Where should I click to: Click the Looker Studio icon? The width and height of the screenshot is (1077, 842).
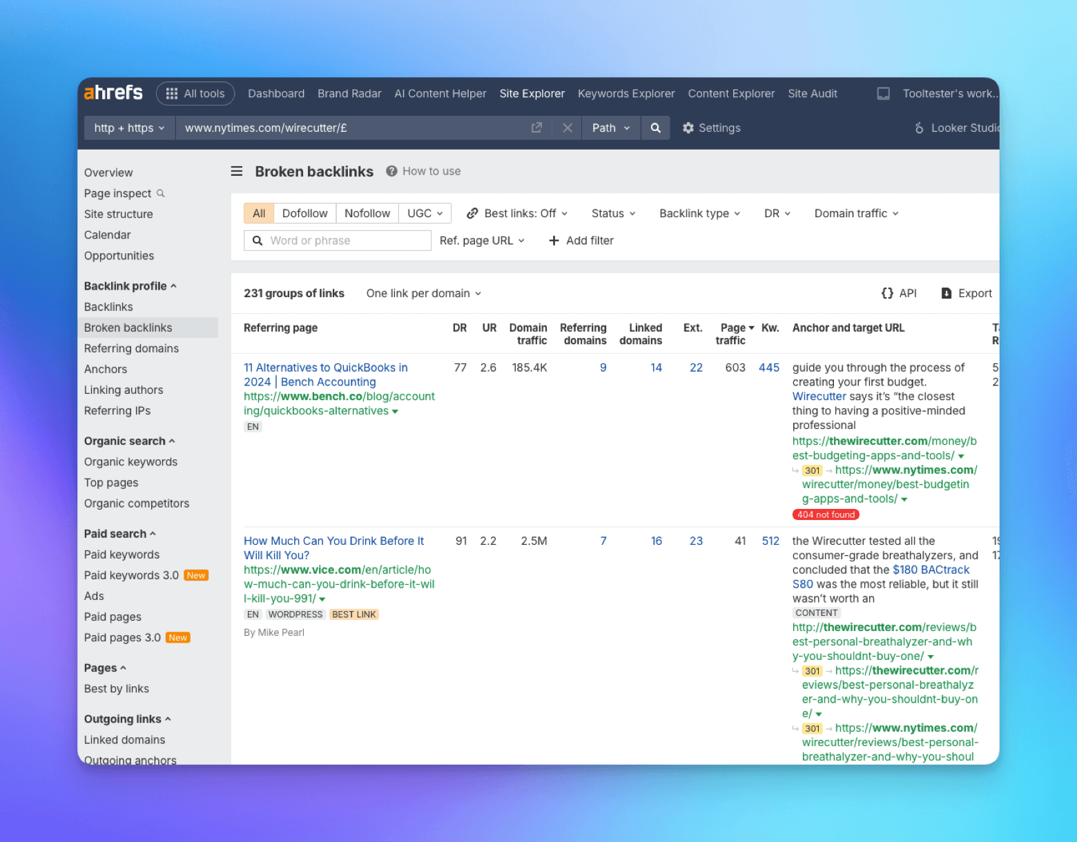point(919,128)
